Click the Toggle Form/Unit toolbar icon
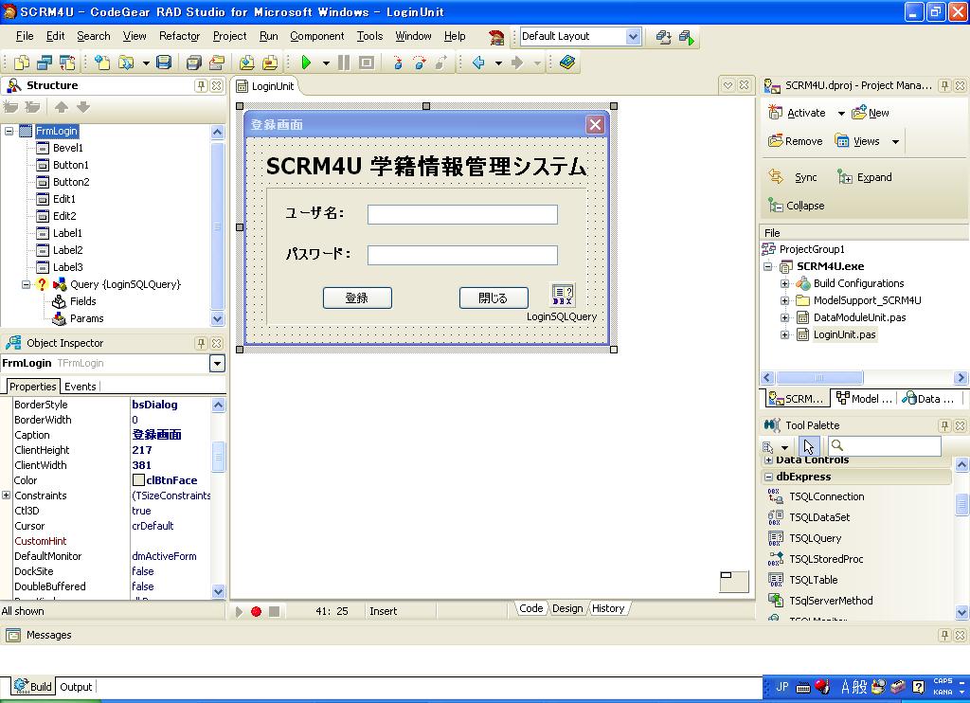The height and width of the screenshot is (703, 970). pos(67,63)
